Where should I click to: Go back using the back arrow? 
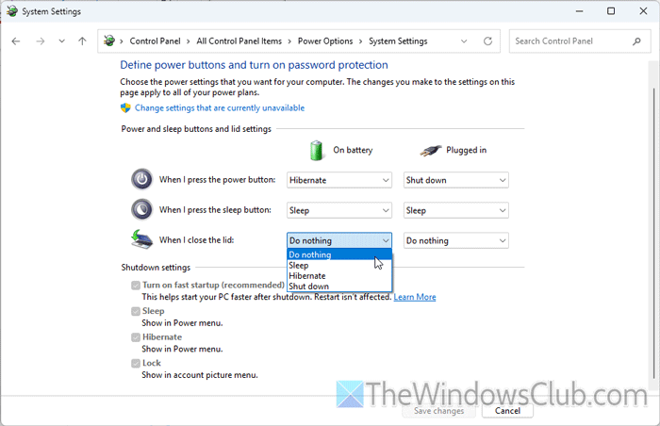(x=16, y=41)
